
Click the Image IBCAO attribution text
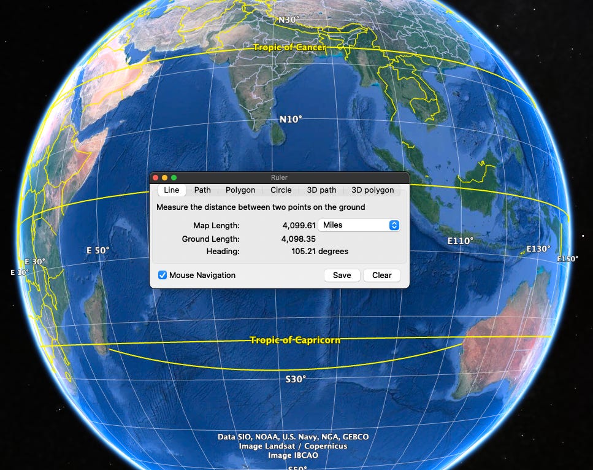point(293,455)
